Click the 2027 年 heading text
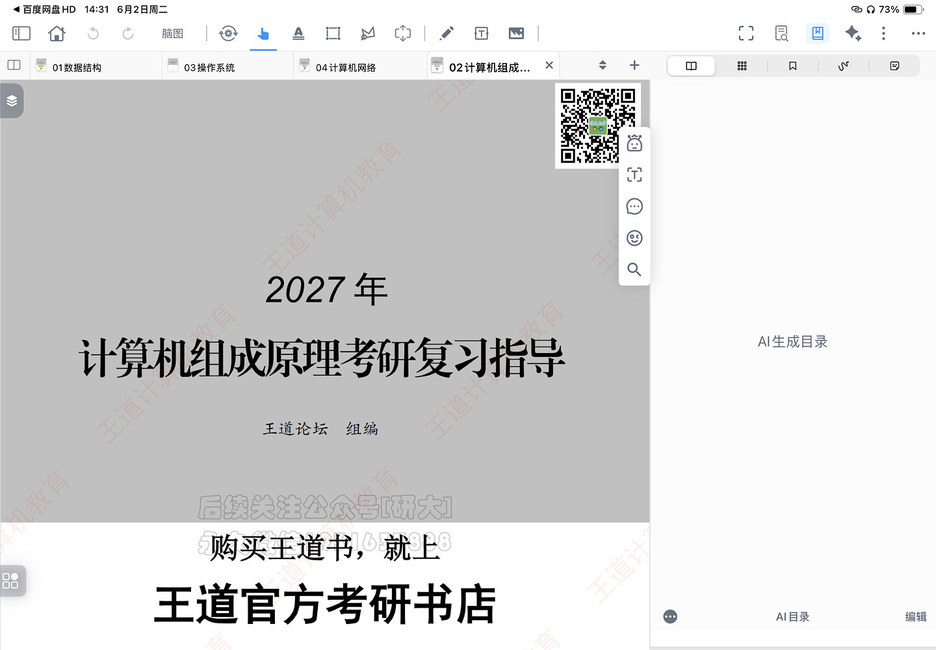Screen dimensions: 936x650 click(327, 290)
